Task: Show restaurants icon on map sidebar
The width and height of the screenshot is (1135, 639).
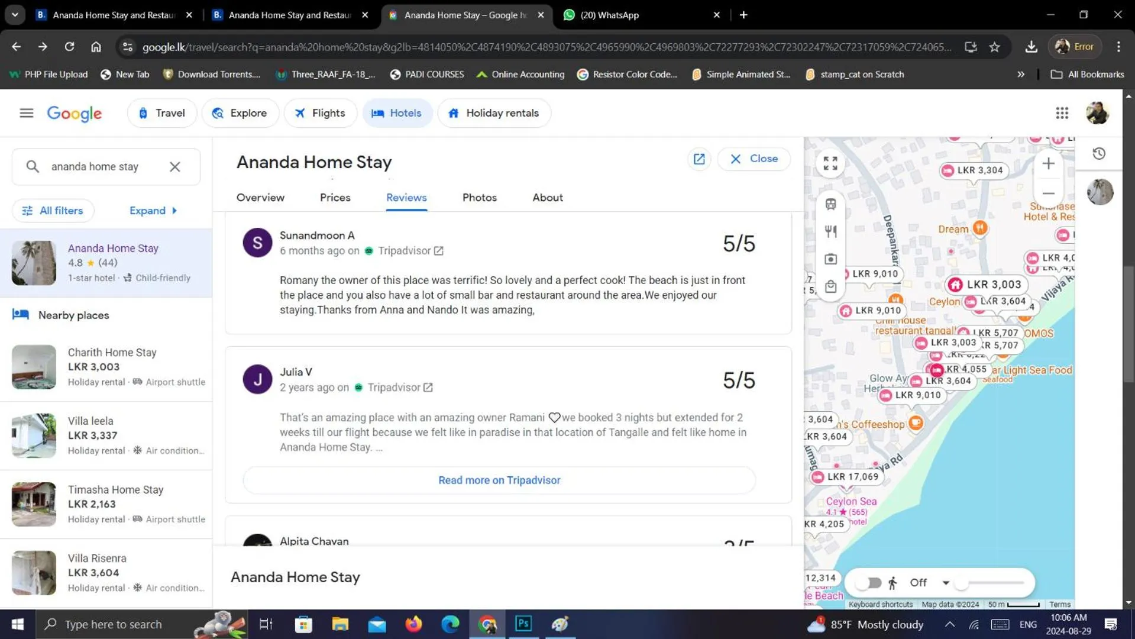Action: (x=830, y=231)
